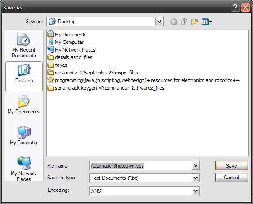Viewport: 253px width, 204px height.
Task: Expand the Encoding dropdown arrow
Action: point(196,191)
